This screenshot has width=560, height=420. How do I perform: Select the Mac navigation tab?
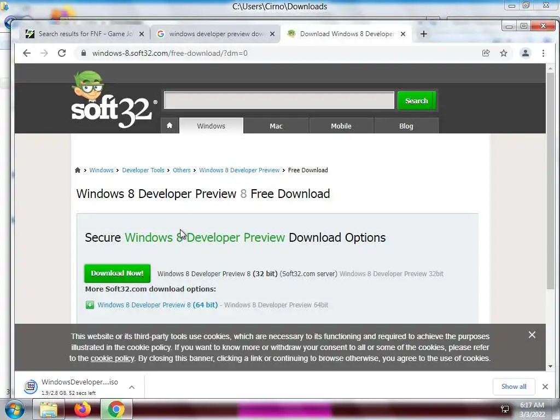(x=276, y=126)
